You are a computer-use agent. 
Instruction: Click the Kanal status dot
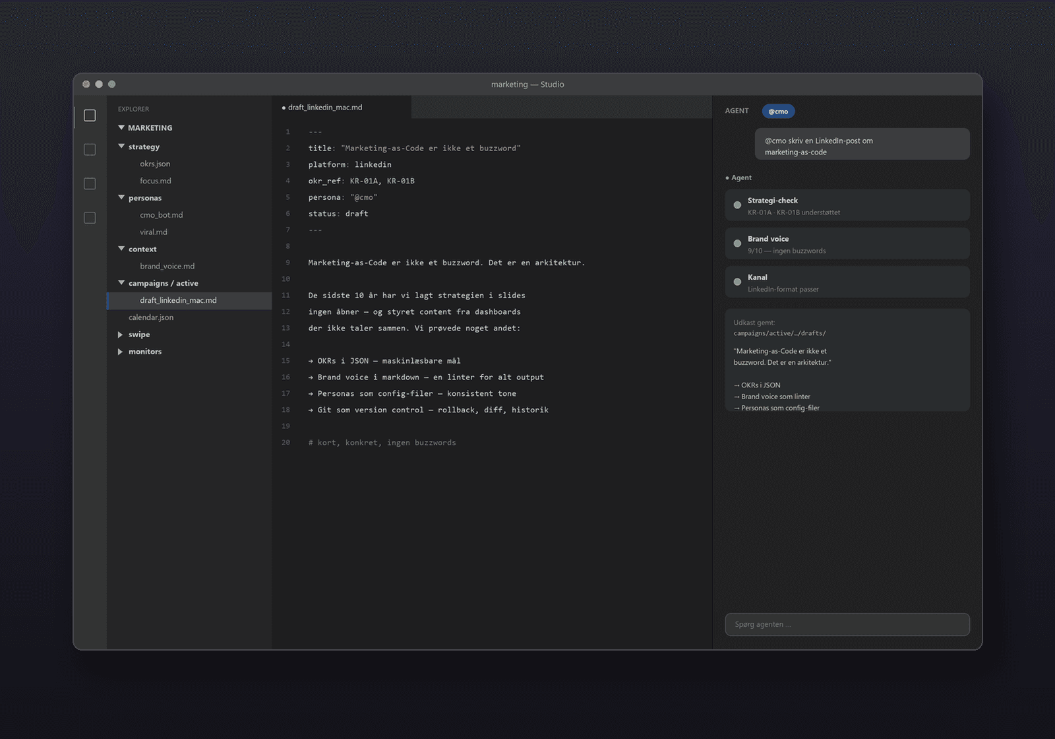pyautogui.click(x=737, y=282)
